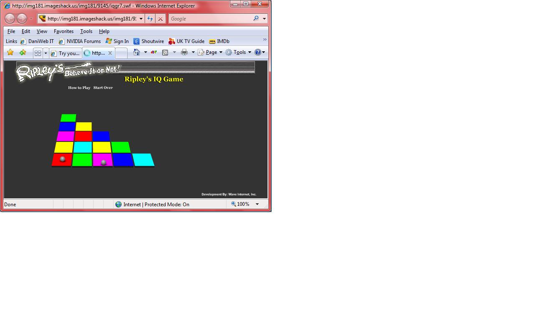Click the 100% zoom level button
Image resolution: width=535 pixels, height=334 pixels.
coord(241,204)
